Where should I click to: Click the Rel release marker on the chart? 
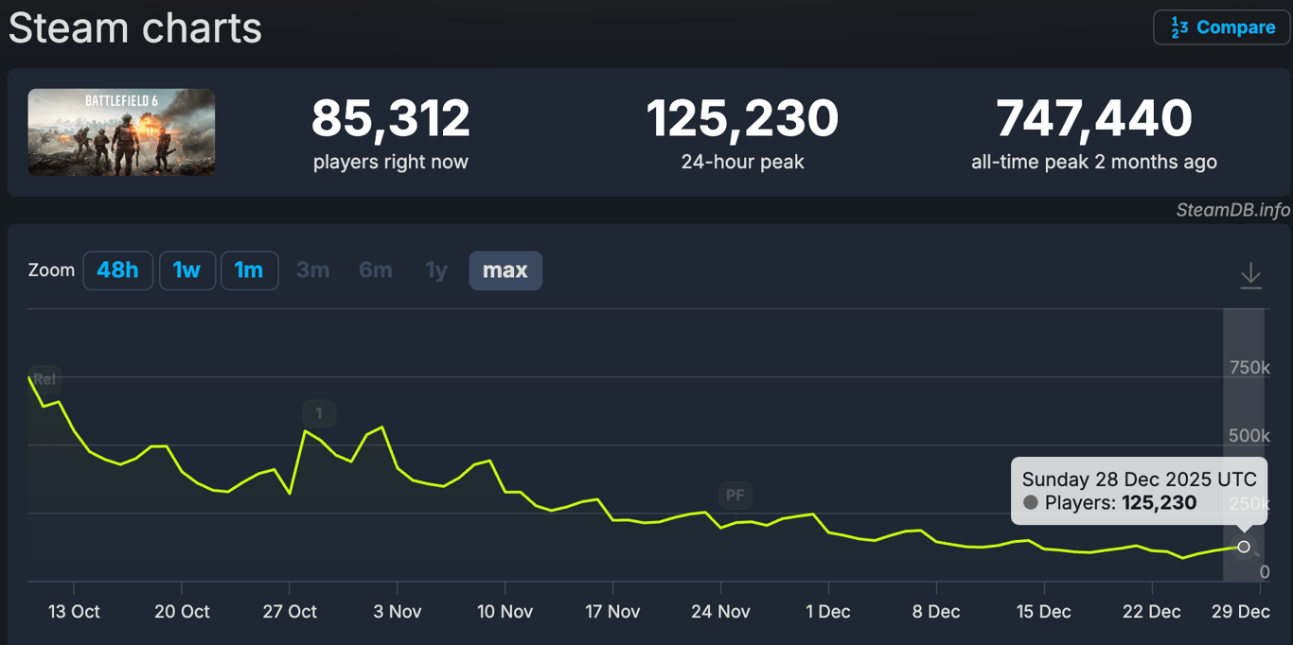pos(44,379)
